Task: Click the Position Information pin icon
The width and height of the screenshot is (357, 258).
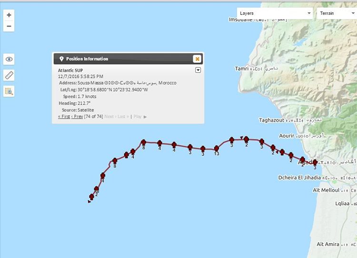Action: 61,59
